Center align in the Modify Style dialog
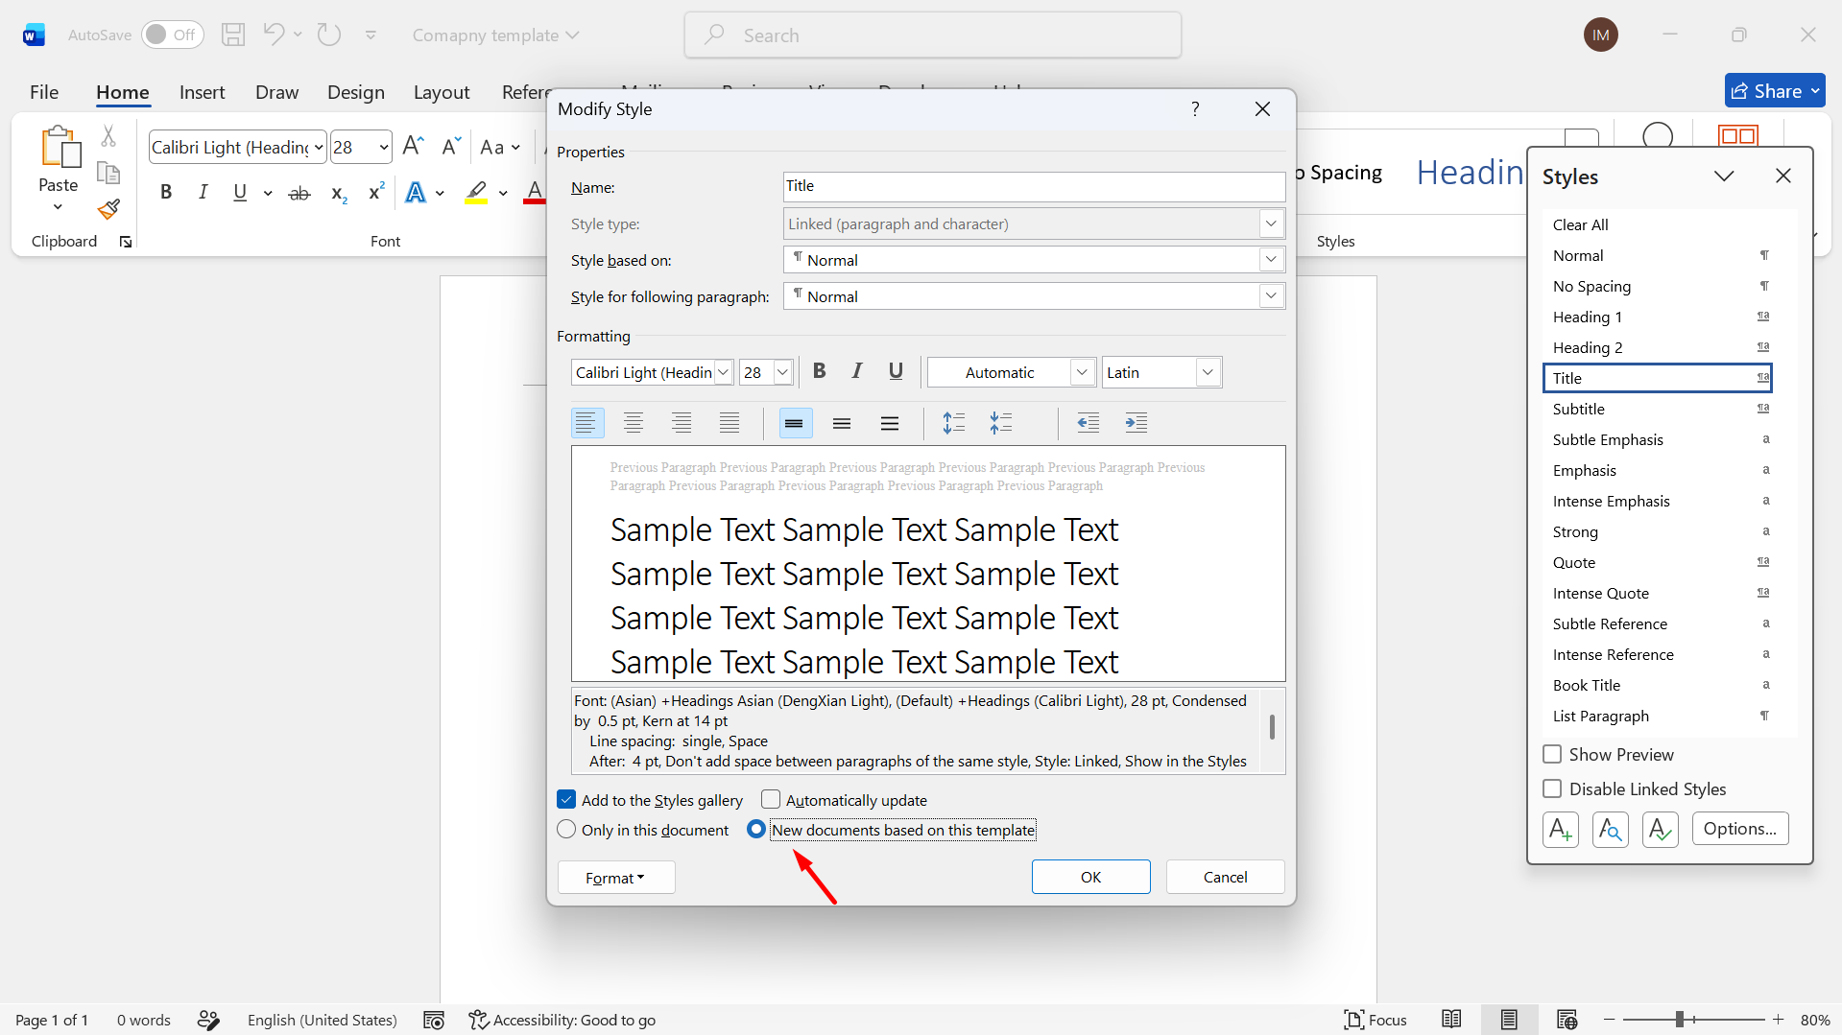1842x1035 pixels. tap(634, 423)
